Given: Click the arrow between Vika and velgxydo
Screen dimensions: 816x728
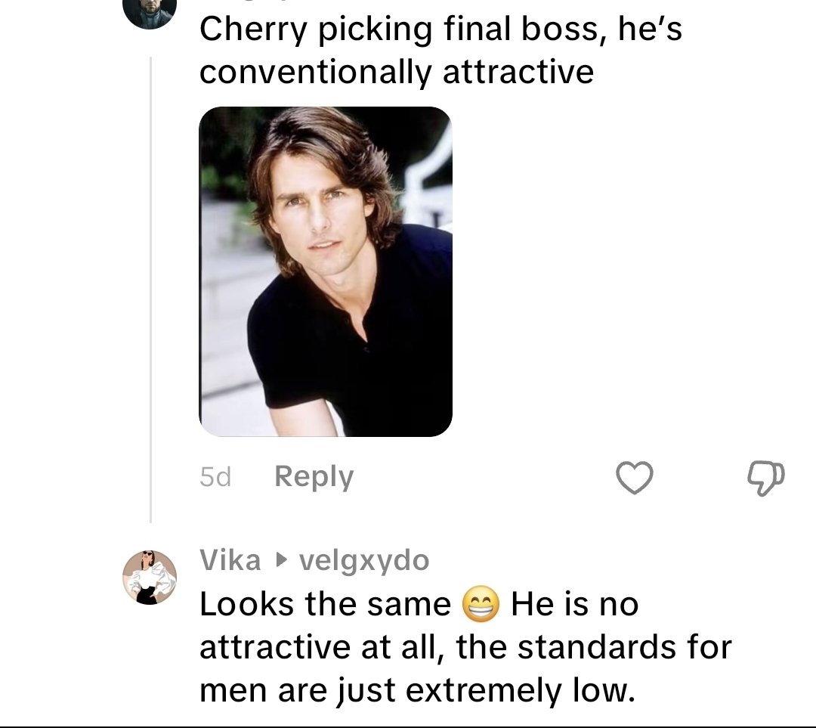Looking at the screenshot, I should (x=281, y=561).
